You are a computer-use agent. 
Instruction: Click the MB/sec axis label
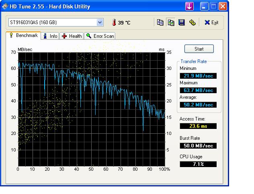pyautogui.click(x=25, y=49)
